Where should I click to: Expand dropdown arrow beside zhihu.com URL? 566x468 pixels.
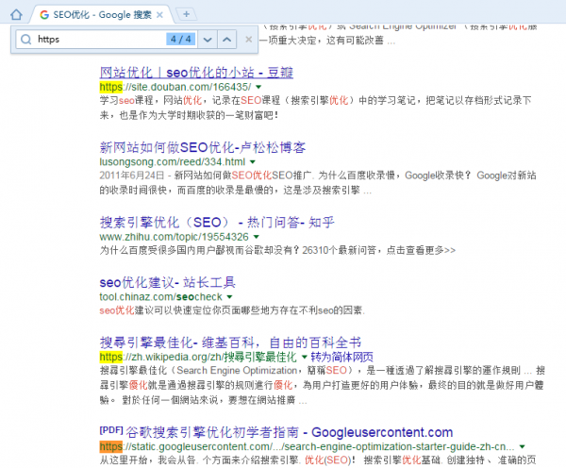257,237
